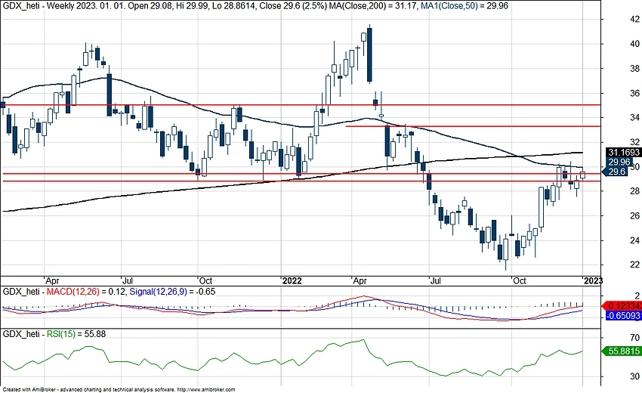
Task: Click the red MACD value label 0.123342
Action: pos(623,306)
